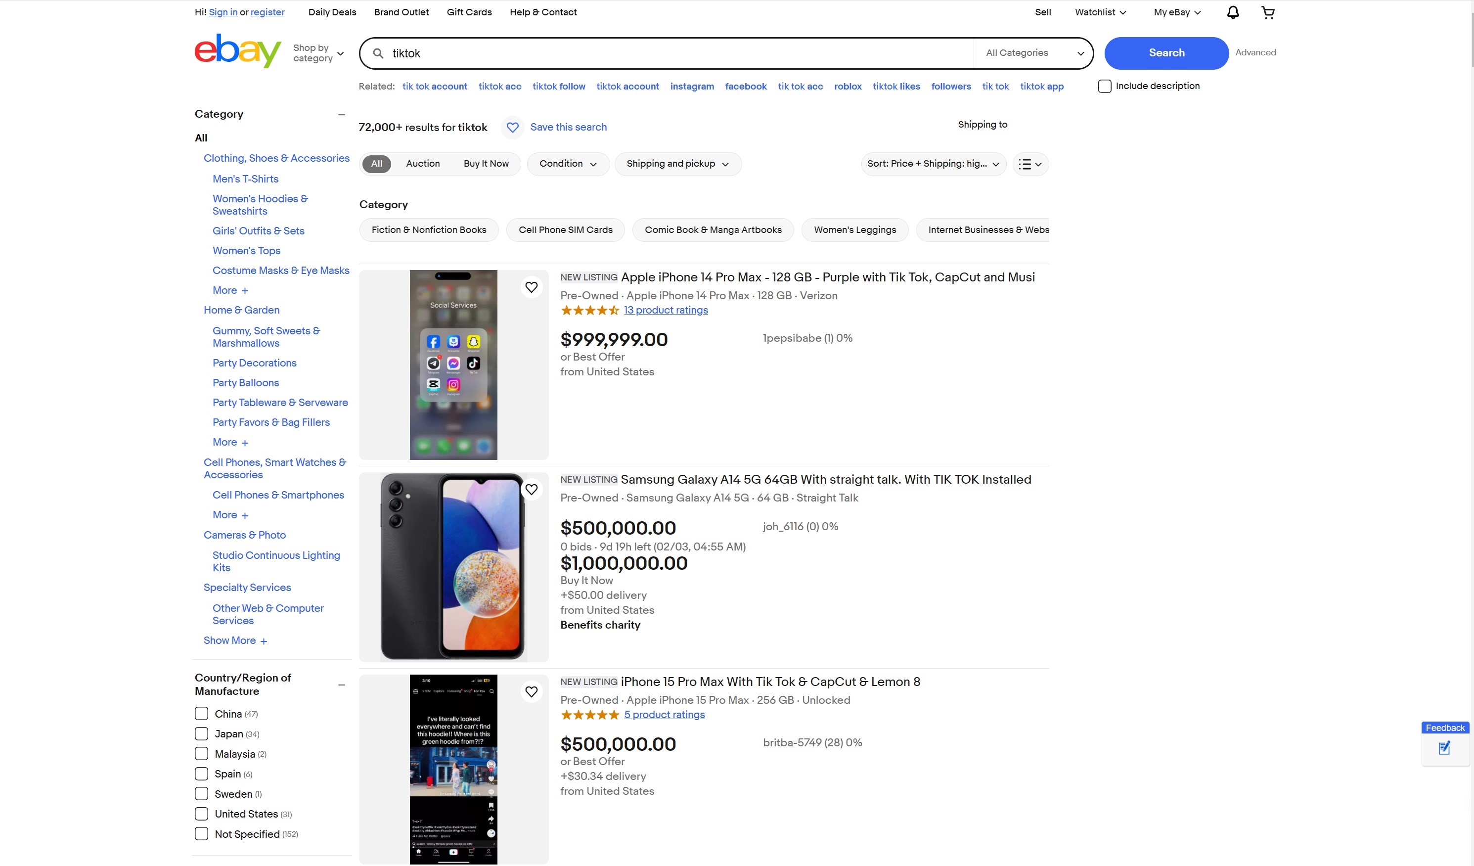The width and height of the screenshot is (1474, 866).
Task: Open the shopping cart icon
Action: (1267, 12)
